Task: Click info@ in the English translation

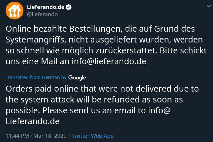Action: point(159,110)
